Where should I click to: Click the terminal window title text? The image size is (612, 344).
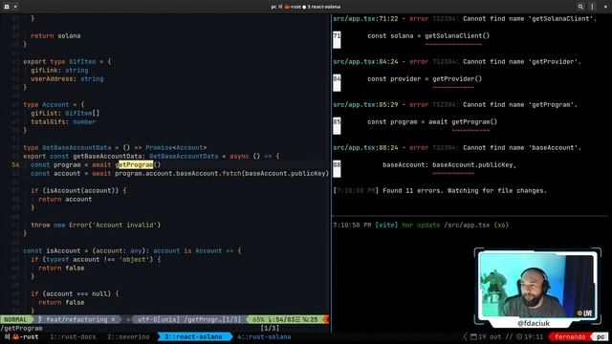coord(306,7)
